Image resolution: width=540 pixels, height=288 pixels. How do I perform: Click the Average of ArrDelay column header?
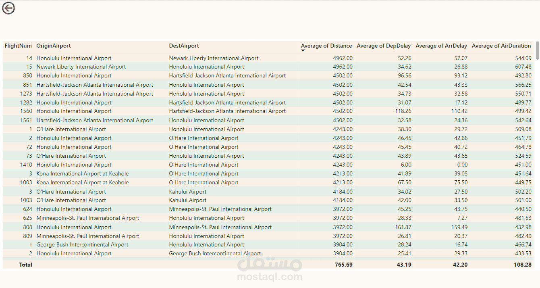coord(442,46)
